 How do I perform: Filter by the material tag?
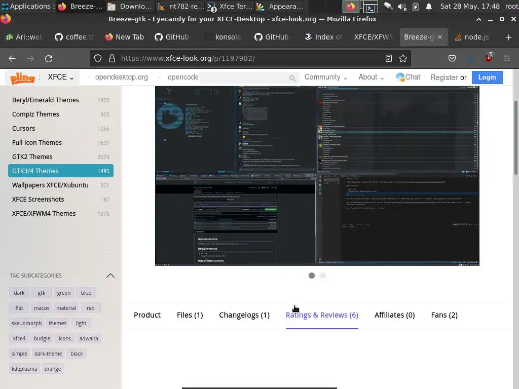tap(66, 308)
